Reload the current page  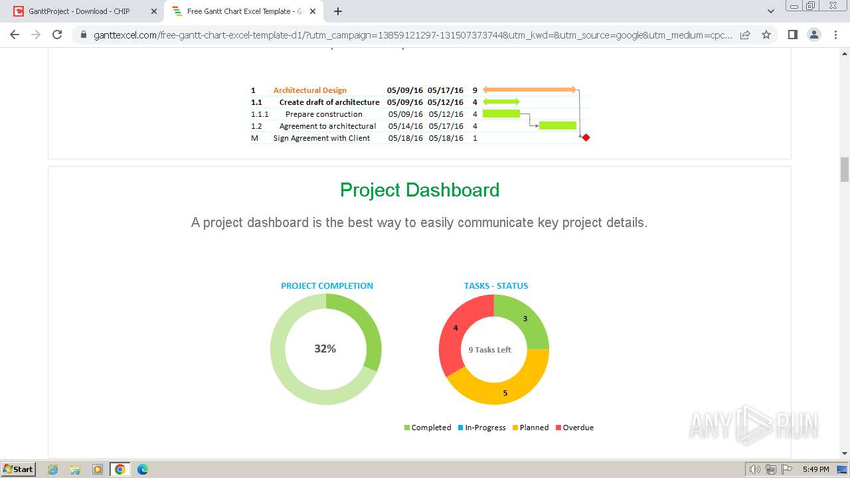click(x=57, y=35)
